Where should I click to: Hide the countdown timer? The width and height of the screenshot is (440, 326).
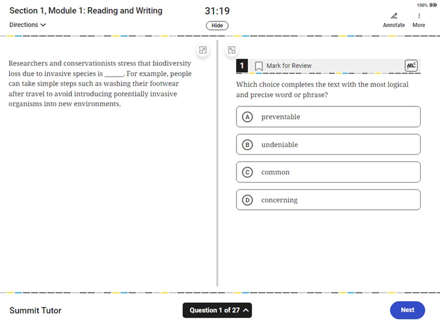click(x=217, y=25)
